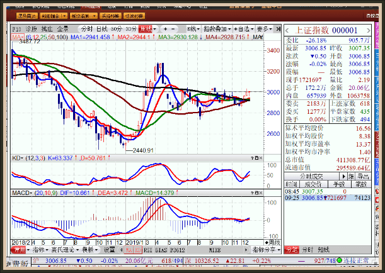Switch to 分时 intraday view in toolbar
Image resolution: width=385 pixels, height=273 pixels.
point(86,29)
